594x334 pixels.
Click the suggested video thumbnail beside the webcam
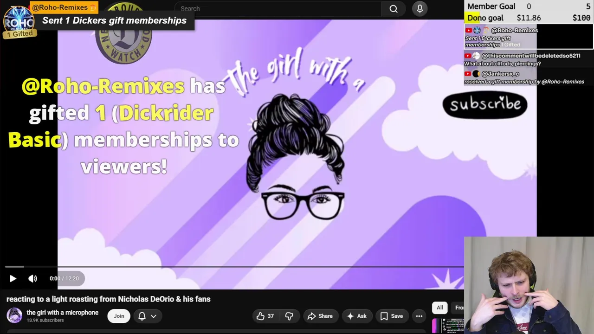(448, 326)
